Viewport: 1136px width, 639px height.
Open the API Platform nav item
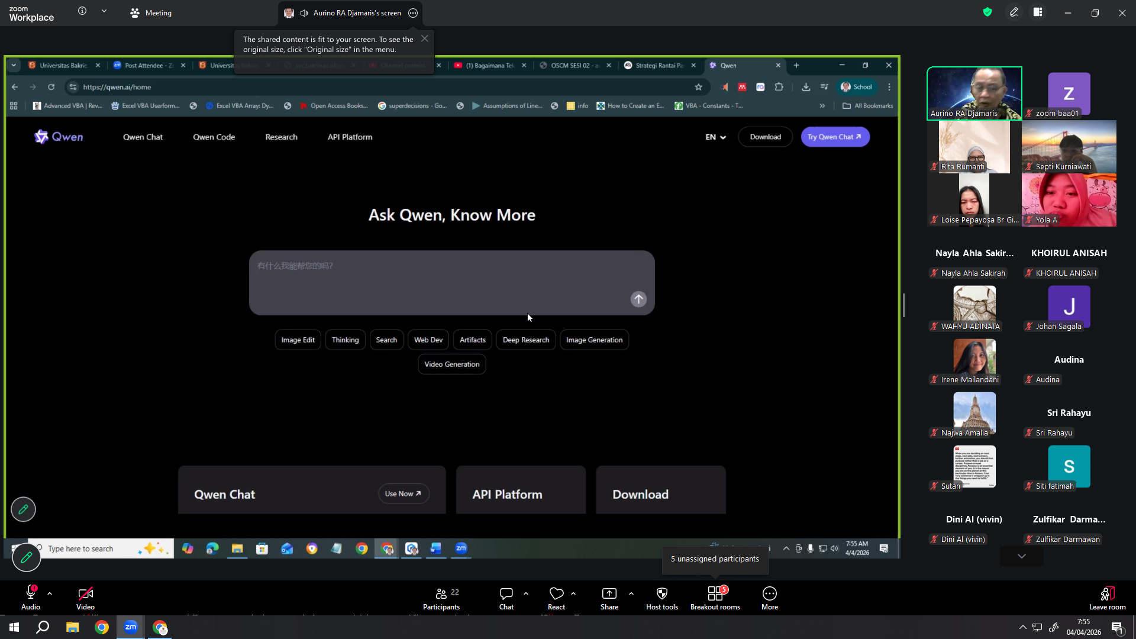350,137
